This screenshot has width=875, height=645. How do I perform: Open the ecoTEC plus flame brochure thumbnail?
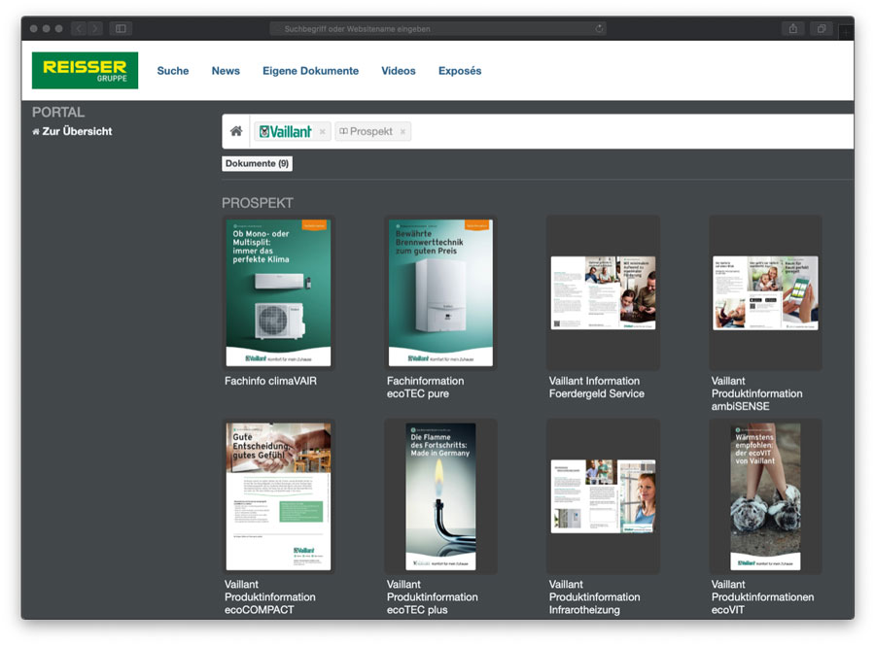(x=440, y=496)
